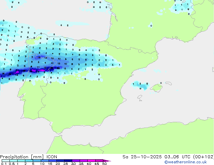
Task: Click the 35–40 mm legend color swatch
Action: click(x=83, y=161)
